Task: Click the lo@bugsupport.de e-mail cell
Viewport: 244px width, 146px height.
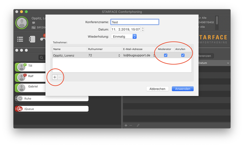Action: point(137,55)
